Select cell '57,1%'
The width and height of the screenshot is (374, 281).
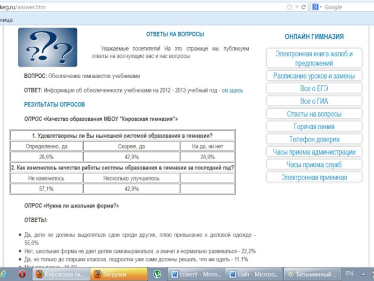pos(46,189)
